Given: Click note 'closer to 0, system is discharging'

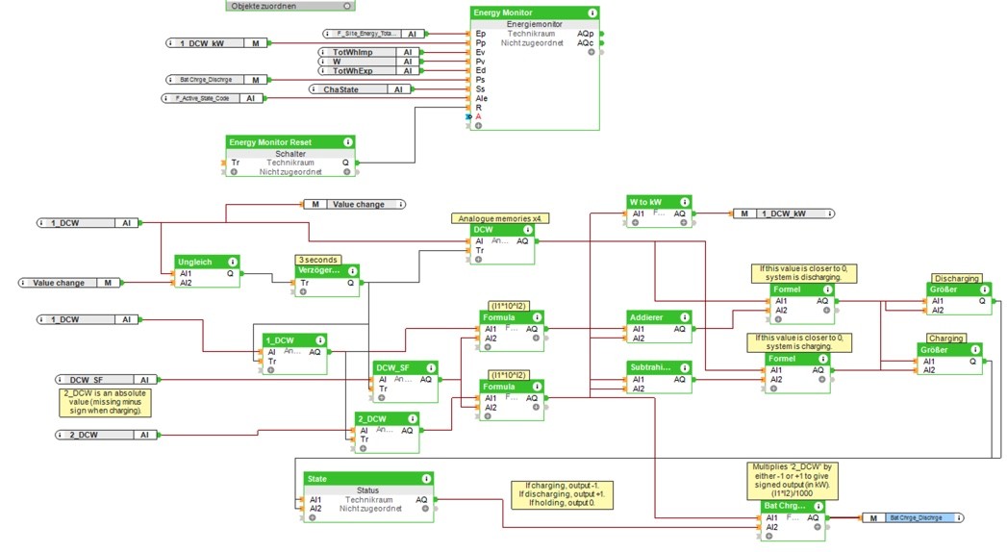Looking at the screenshot, I should click(803, 273).
